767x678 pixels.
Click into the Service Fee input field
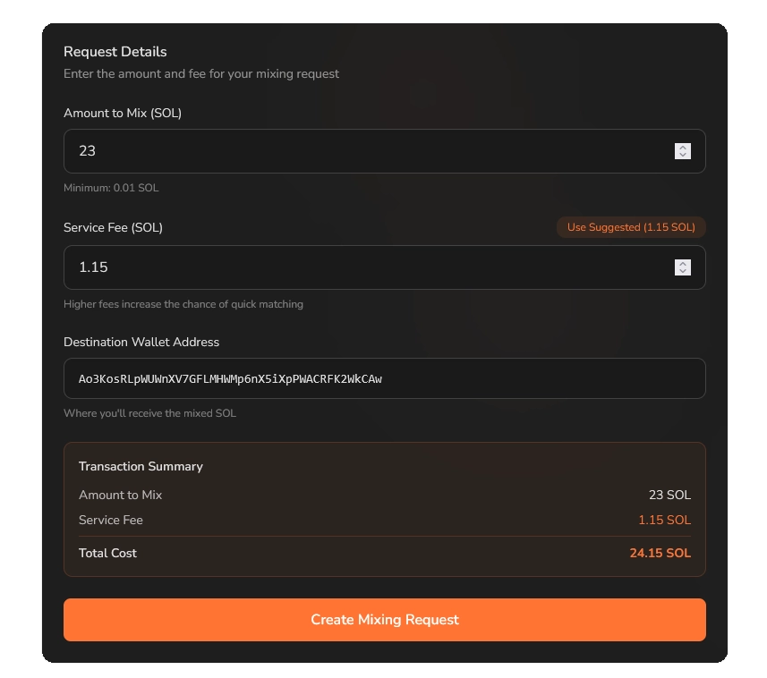pyautogui.click(x=358, y=267)
